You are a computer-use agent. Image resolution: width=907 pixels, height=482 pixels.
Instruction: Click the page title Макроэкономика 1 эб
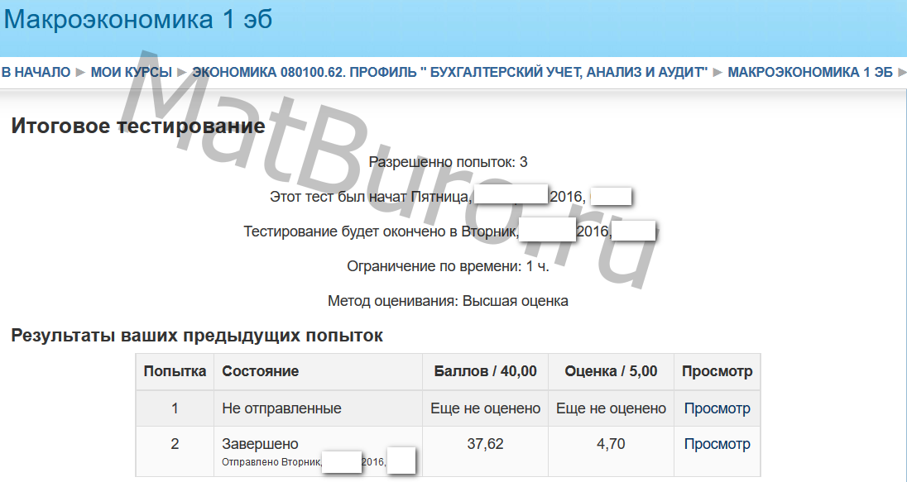(x=138, y=21)
